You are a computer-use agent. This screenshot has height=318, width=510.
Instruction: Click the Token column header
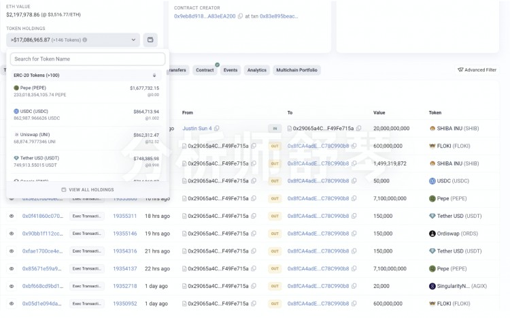435,112
